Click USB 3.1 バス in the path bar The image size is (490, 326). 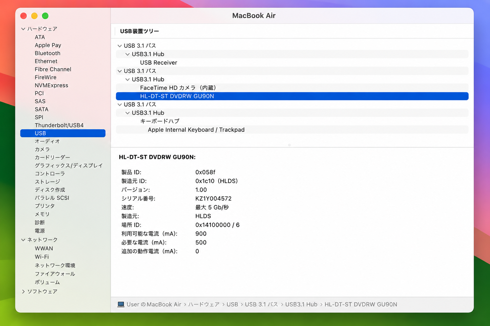coord(262,304)
